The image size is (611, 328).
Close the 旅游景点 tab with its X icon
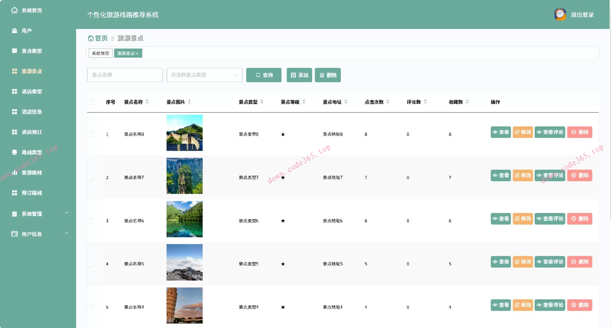click(x=137, y=53)
